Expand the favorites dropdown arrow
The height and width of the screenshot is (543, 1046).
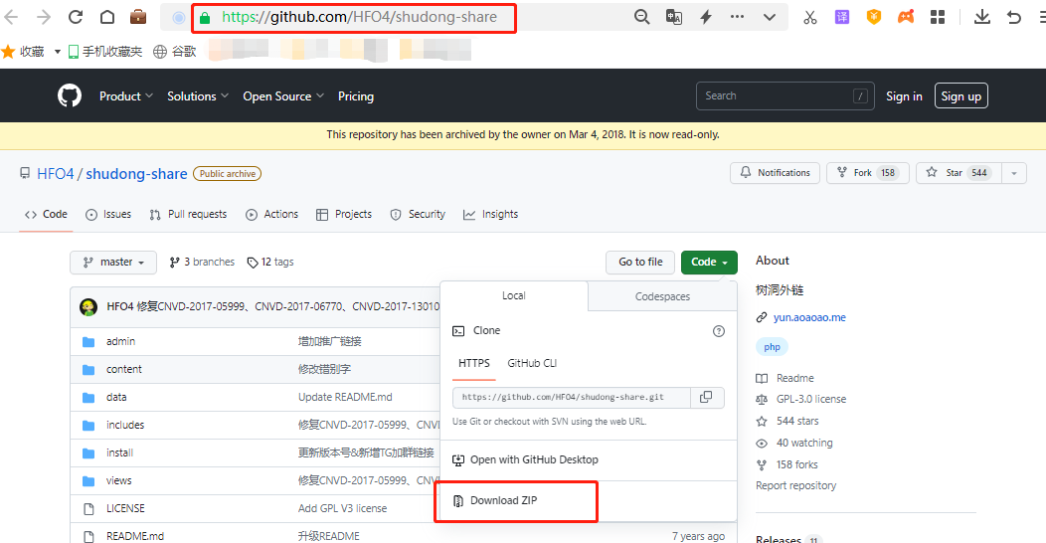point(58,52)
